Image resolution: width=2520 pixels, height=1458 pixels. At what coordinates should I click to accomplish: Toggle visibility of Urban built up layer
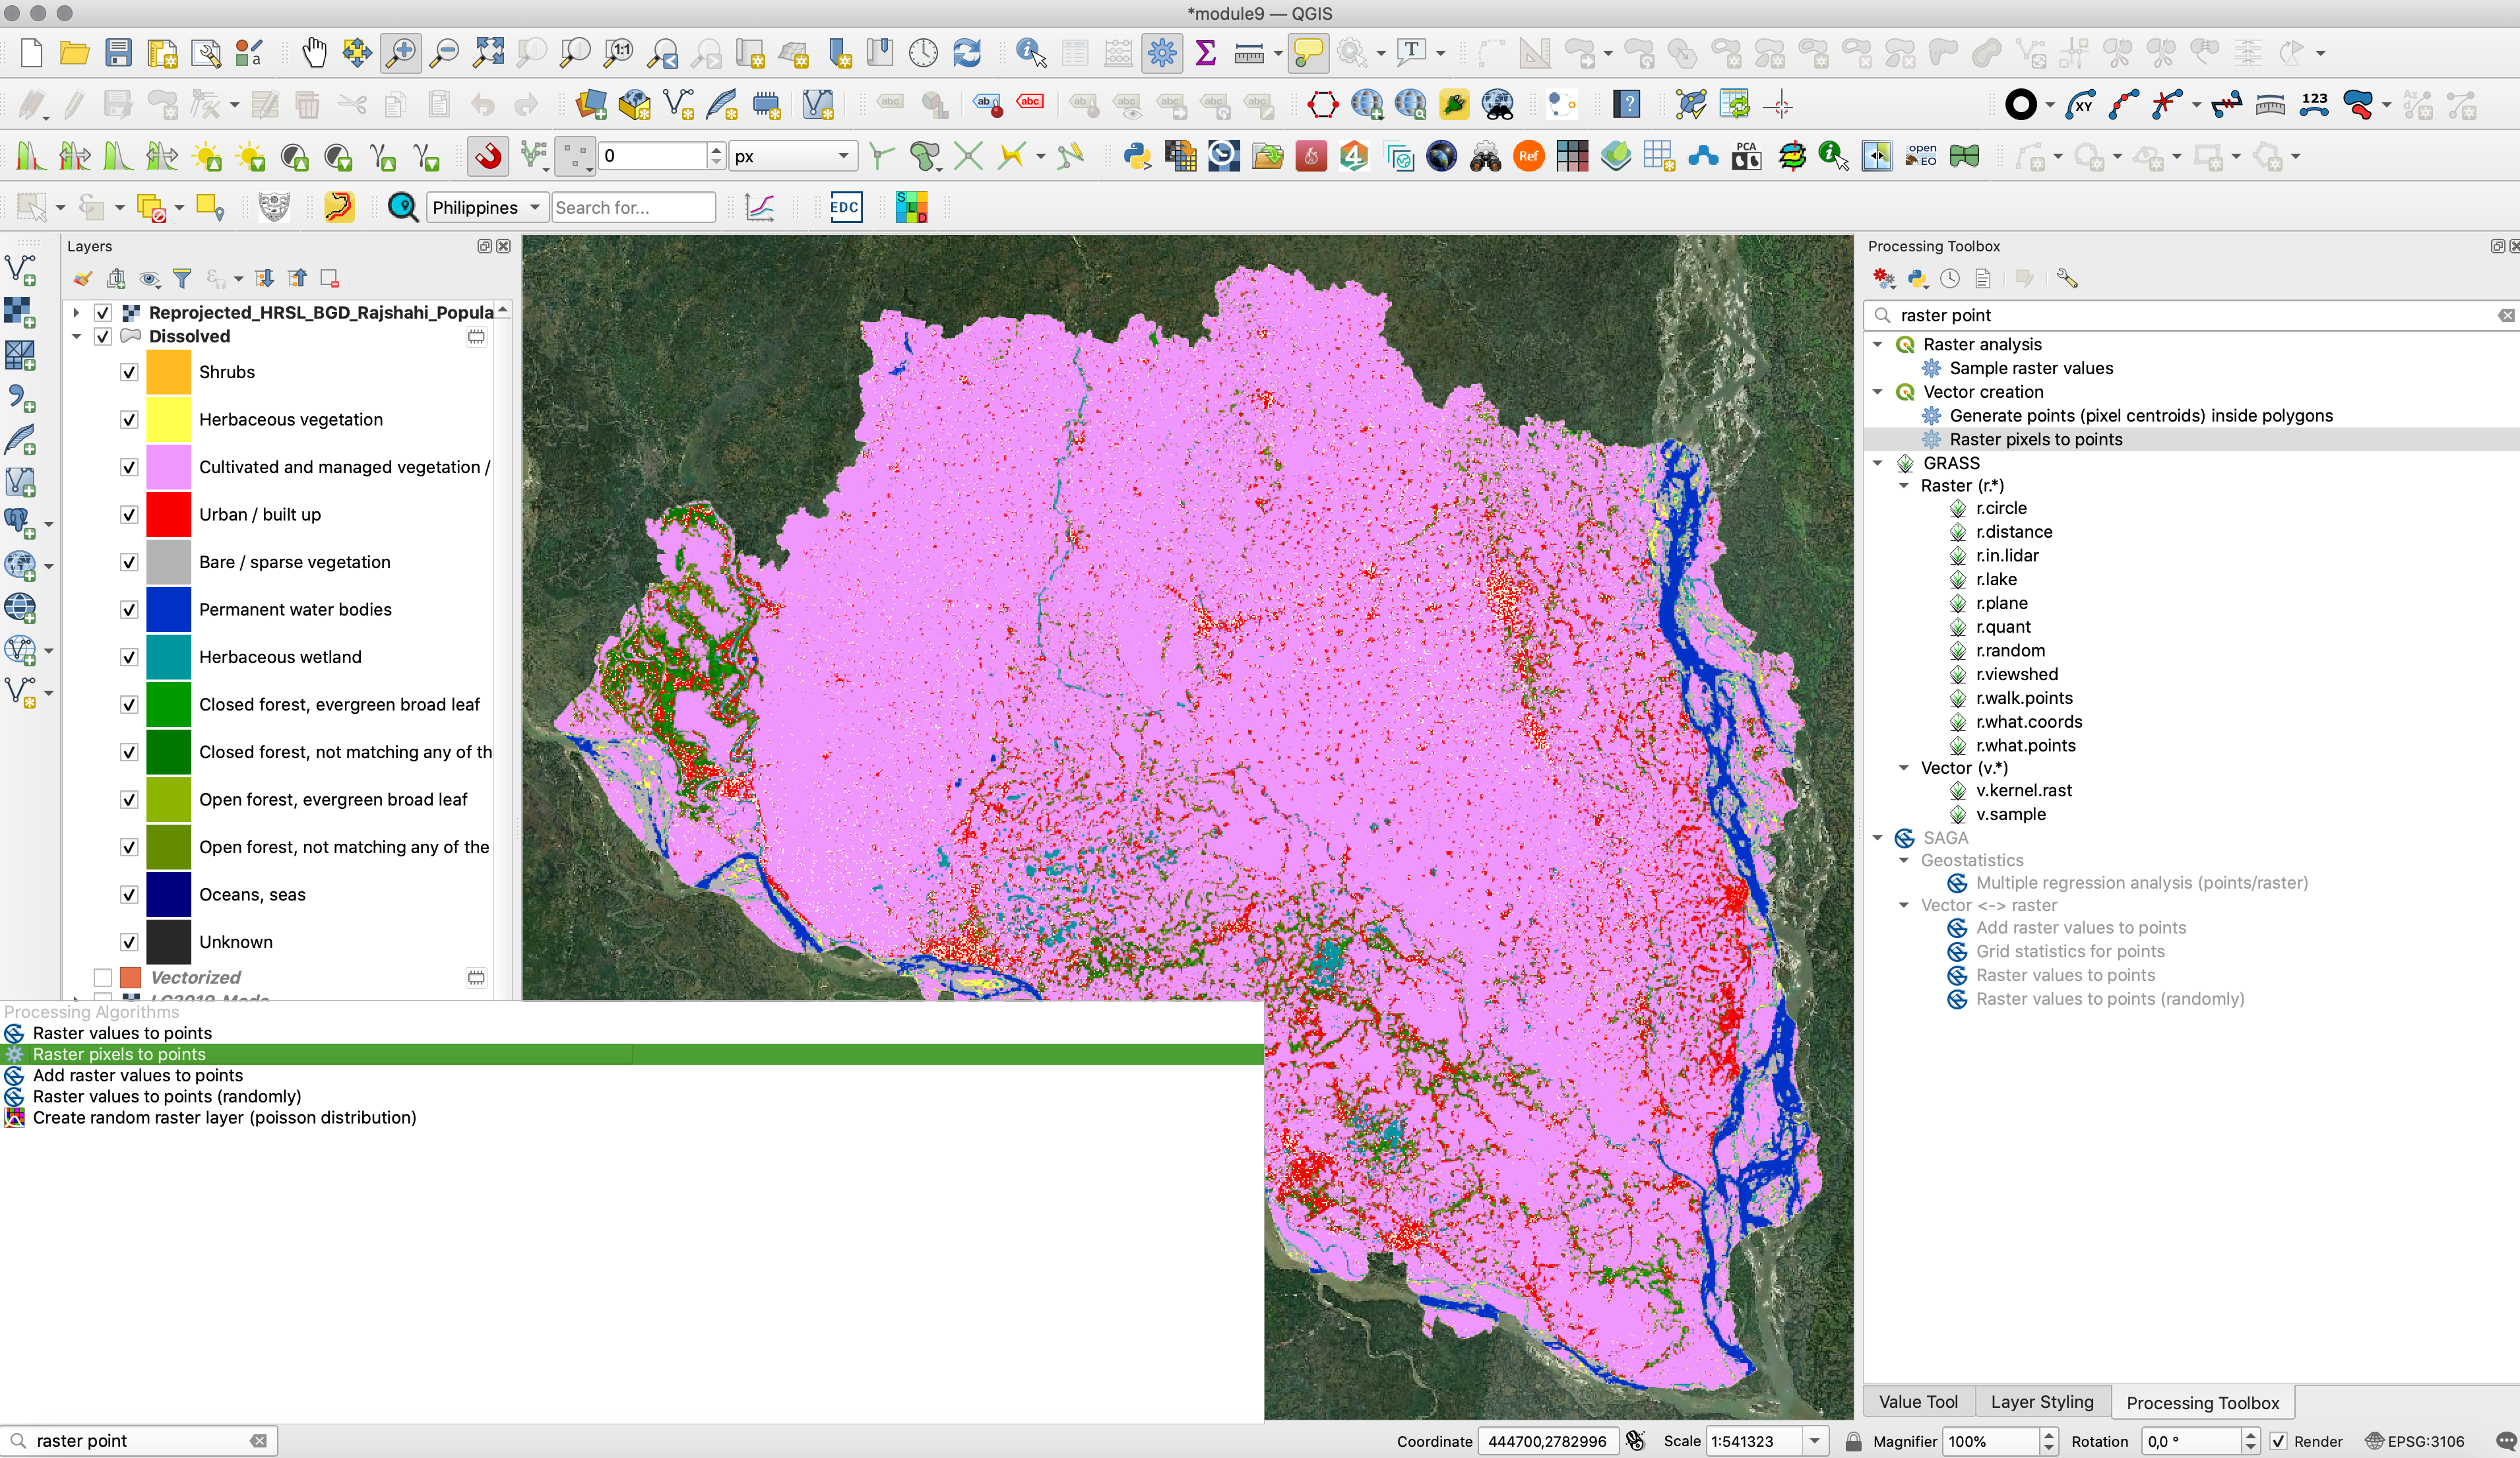pyautogui.click(x=130, y=514)
